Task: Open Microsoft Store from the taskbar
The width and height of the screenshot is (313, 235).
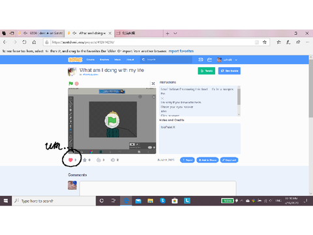Action: (x=175, y=200)
